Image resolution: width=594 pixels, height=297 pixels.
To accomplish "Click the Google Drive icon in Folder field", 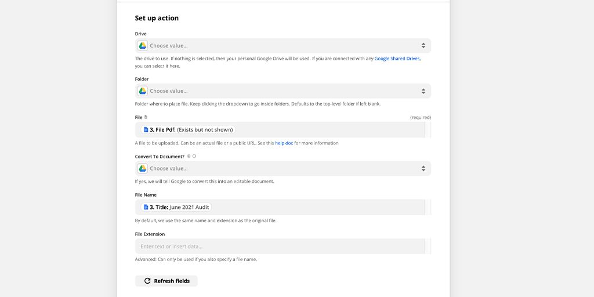I will (x=143, y=91).
